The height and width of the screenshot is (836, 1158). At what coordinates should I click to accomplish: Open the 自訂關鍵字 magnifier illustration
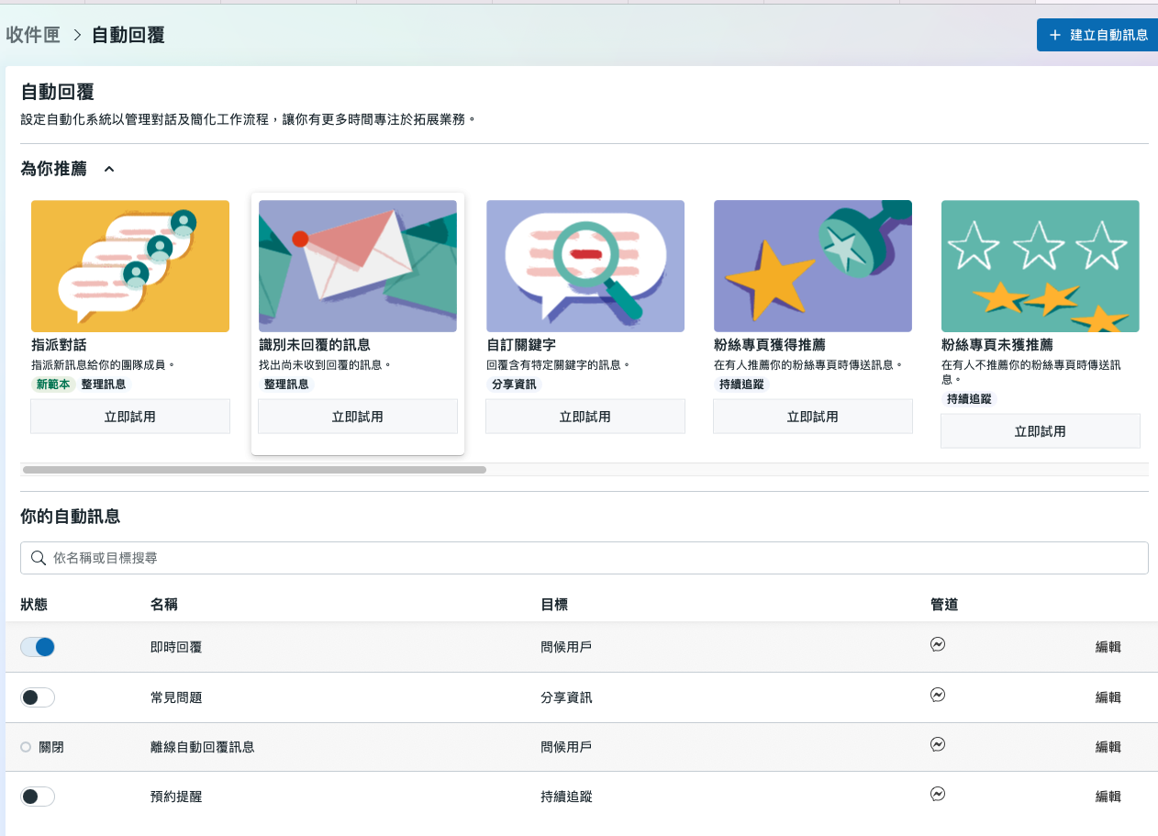pyautogui.click(x=585, y=266)
